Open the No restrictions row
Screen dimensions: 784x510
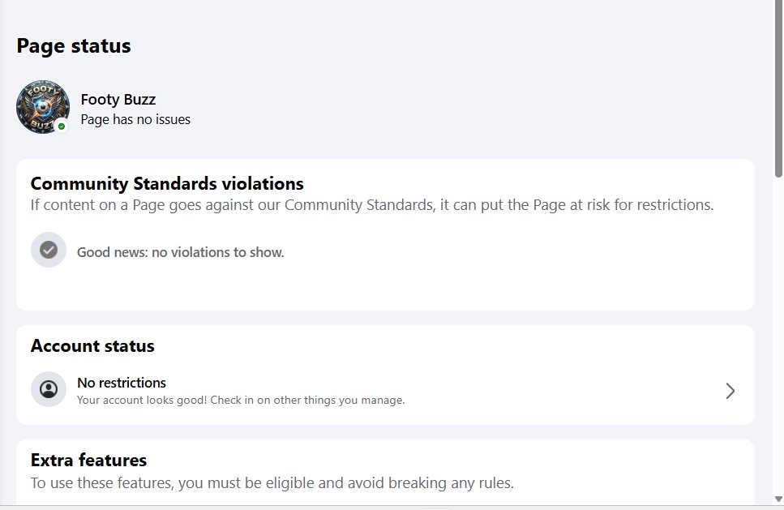coord(385,391)
